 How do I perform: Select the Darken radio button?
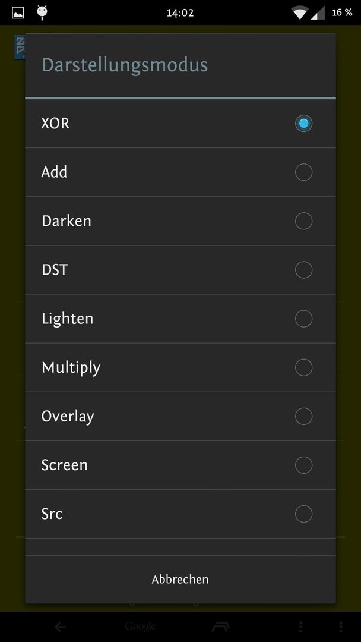304,221
